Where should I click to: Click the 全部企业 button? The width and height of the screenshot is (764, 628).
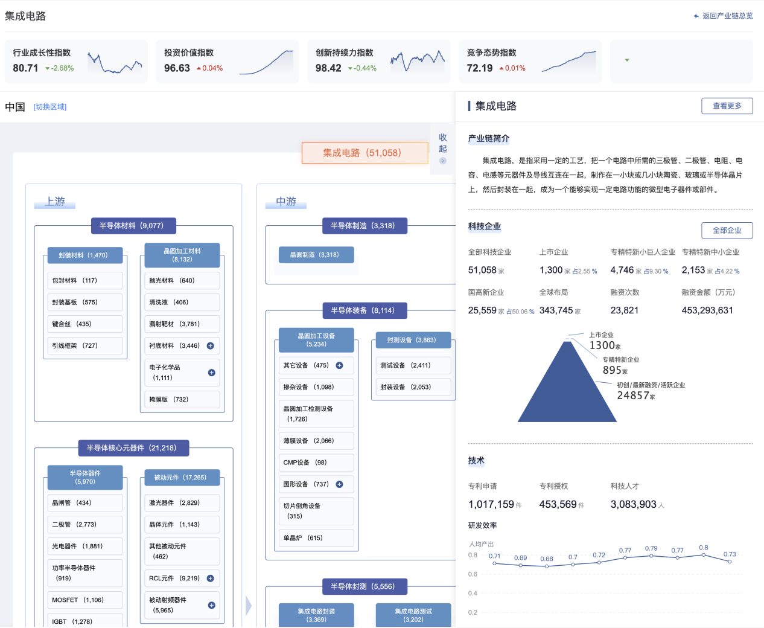coord(727,230)
